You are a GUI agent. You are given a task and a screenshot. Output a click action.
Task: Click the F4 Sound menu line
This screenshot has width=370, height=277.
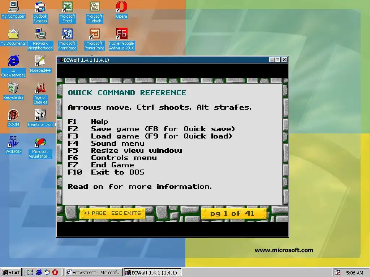pyautogui.click(x=106, y=143)
